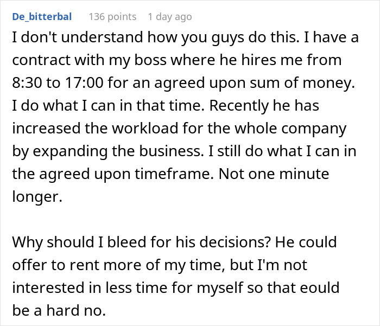The width and height of the screenshot is (380, 326).
Task: Open De_bitterbal's user profile
Action: (x=41, y=17)
